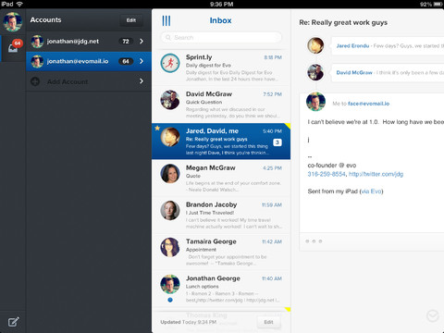The image size is (444, 333).
Task: Expand Jared Erondu's collapsed message
Action: 388,46
